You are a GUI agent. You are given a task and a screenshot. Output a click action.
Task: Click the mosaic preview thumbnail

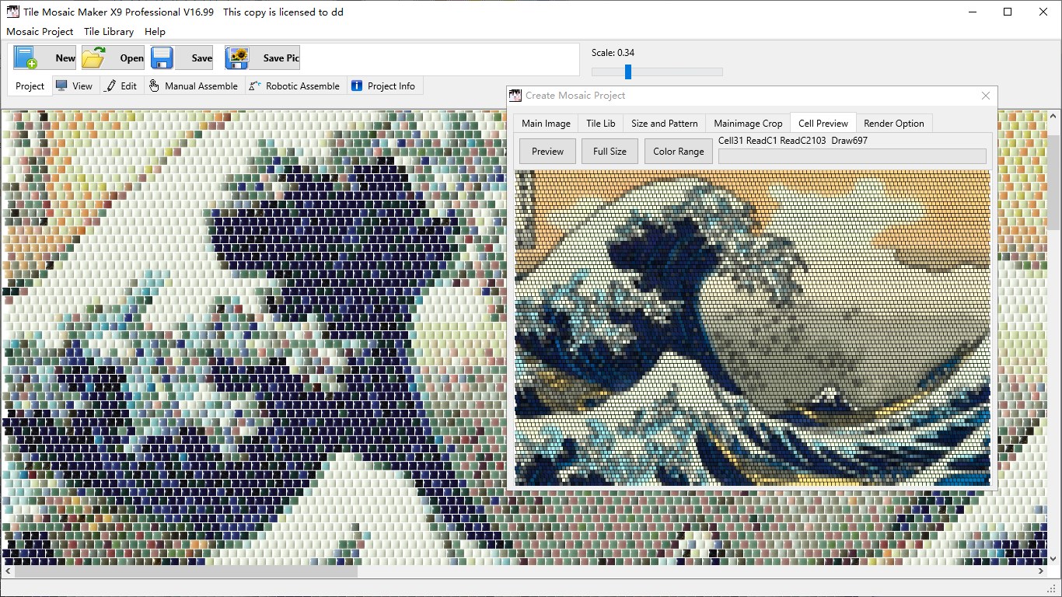point(753,326)
